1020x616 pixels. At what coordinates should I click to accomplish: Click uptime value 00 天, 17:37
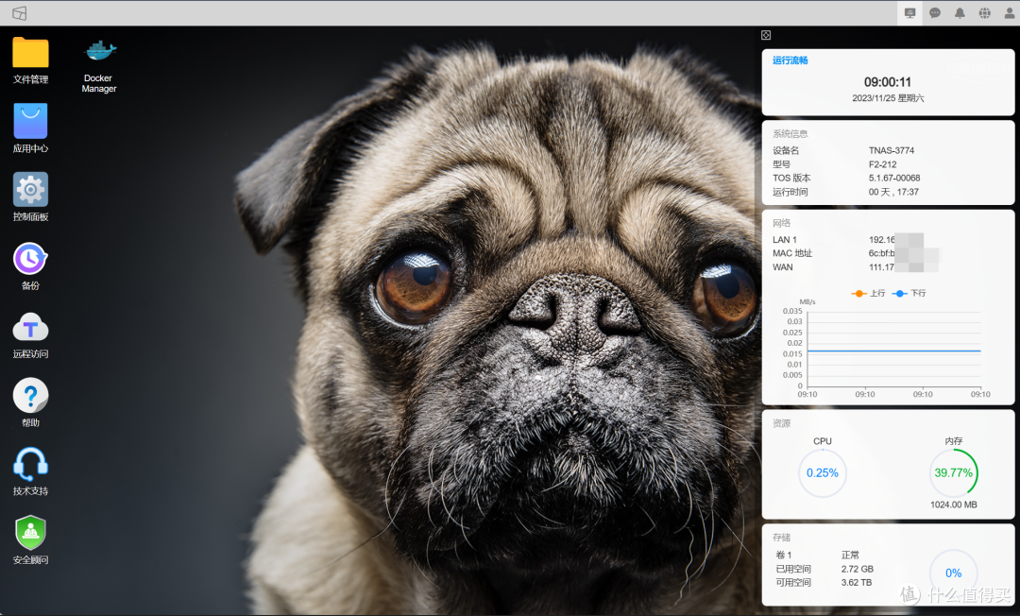coord(893,192)
